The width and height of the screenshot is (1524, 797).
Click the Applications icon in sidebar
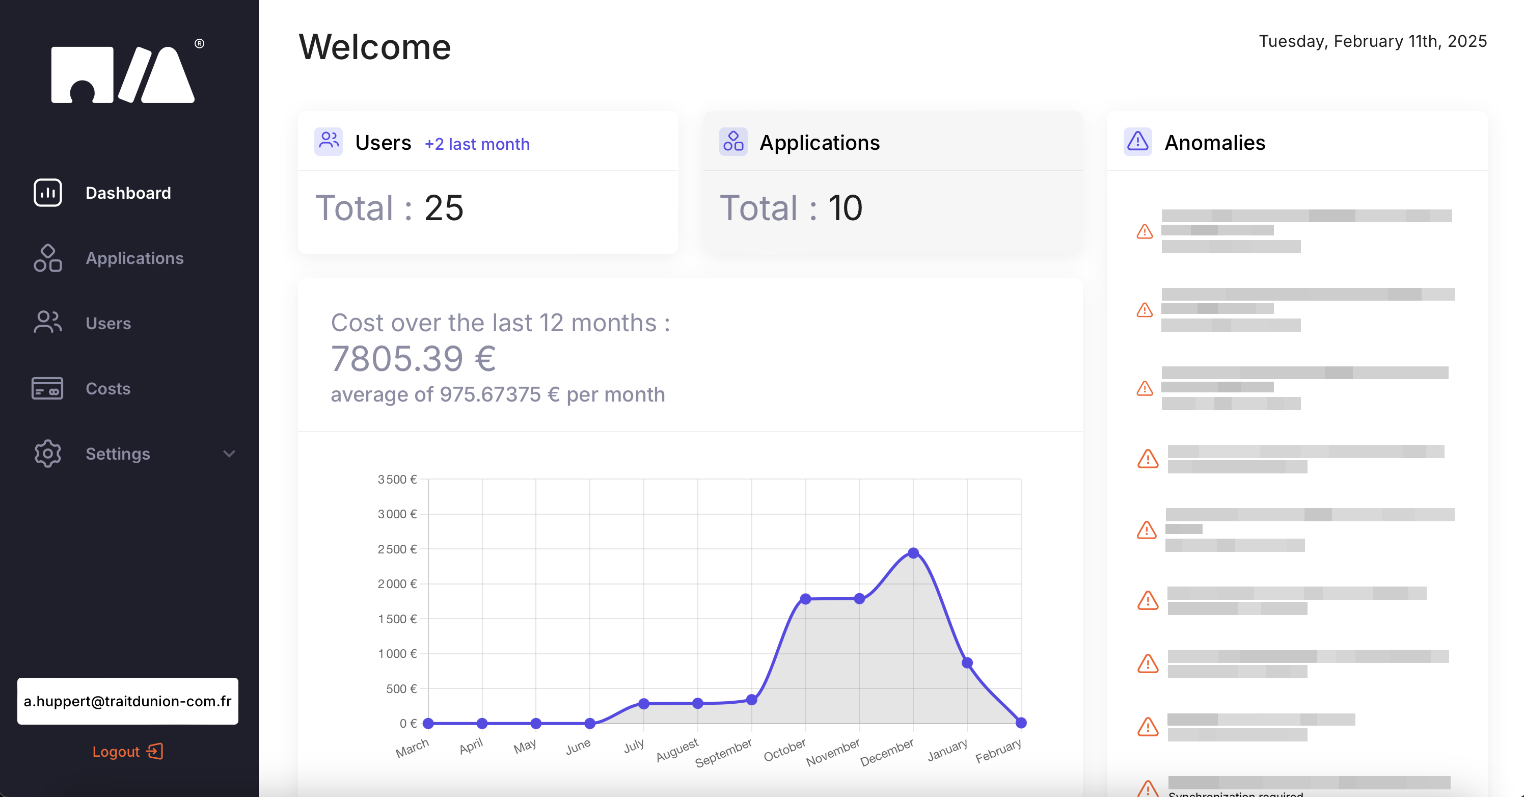point(47,258)
